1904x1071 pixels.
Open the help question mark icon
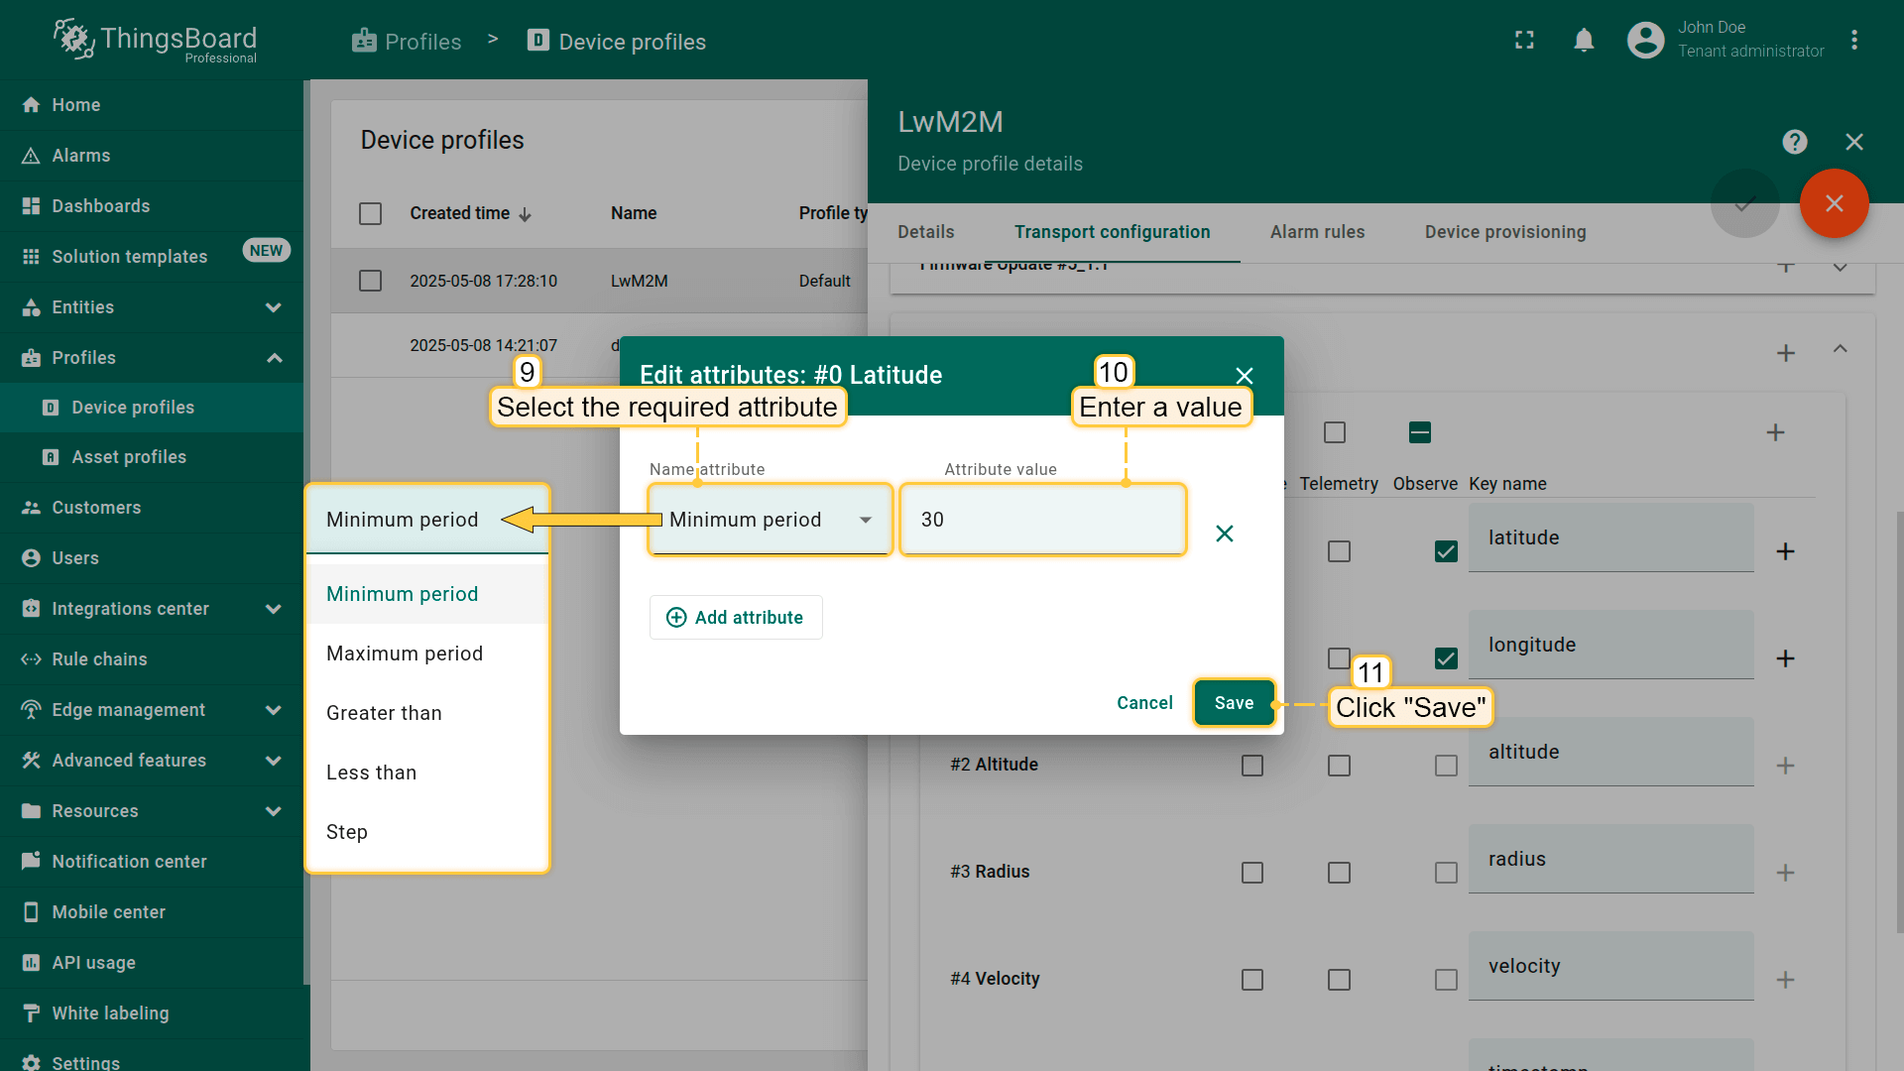click(x=1794, y=142)
